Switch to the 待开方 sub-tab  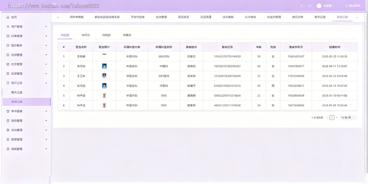coord(86,35)
